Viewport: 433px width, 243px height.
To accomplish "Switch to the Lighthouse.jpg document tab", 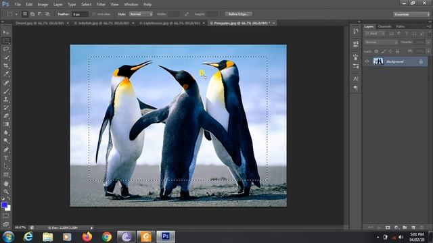I will pyautogui.click(x=172, y=23).
